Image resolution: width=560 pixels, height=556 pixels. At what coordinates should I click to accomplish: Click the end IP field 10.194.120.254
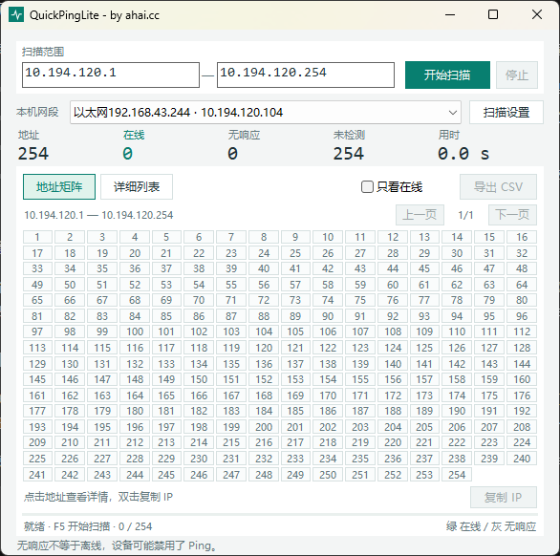[306, 75]
